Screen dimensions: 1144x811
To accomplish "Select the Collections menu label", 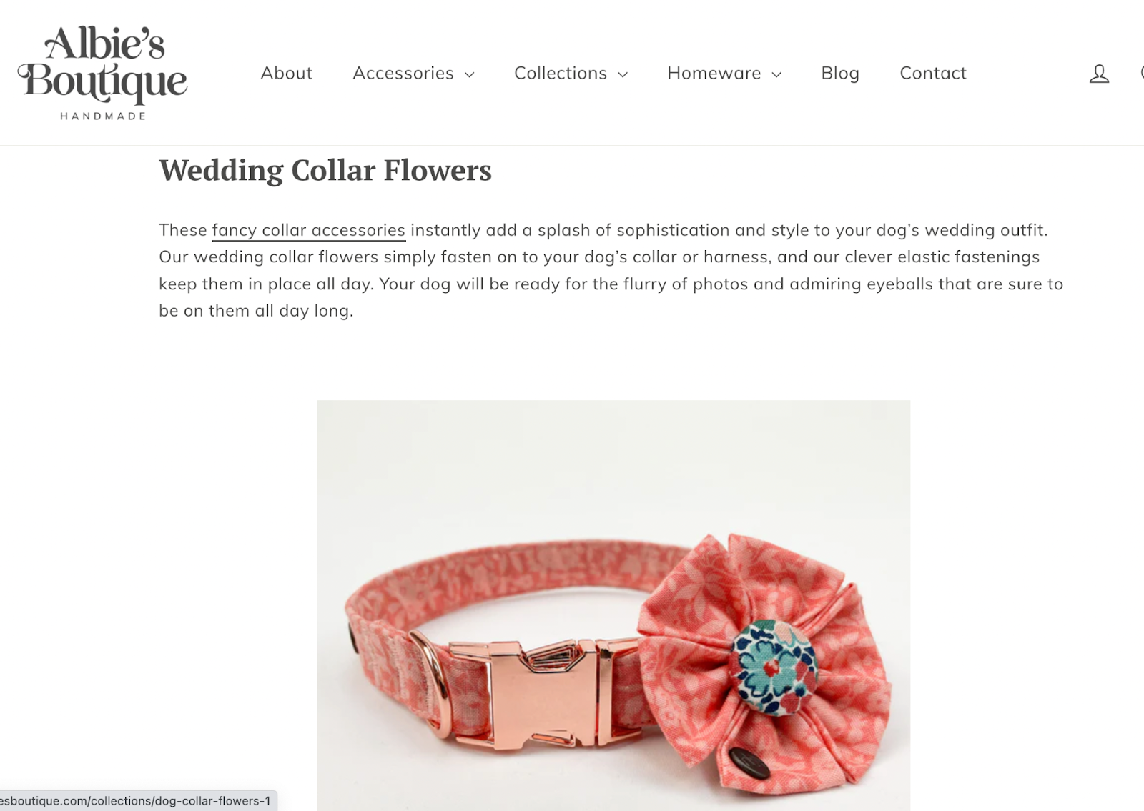I will [x=561, y=73].
